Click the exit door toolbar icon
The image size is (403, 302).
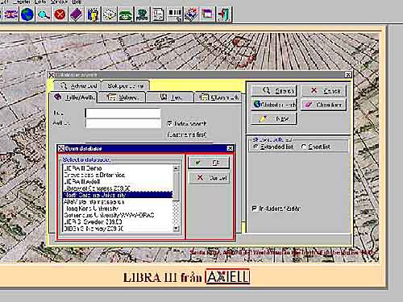pyautogui.click(x=224, y=14)
